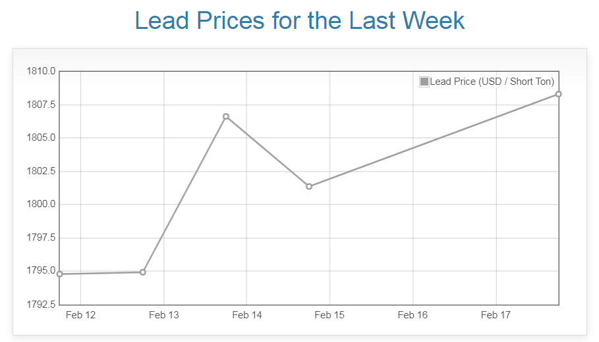
Task: Click the 1792.5 y-axis label
Action: [40, 304]
